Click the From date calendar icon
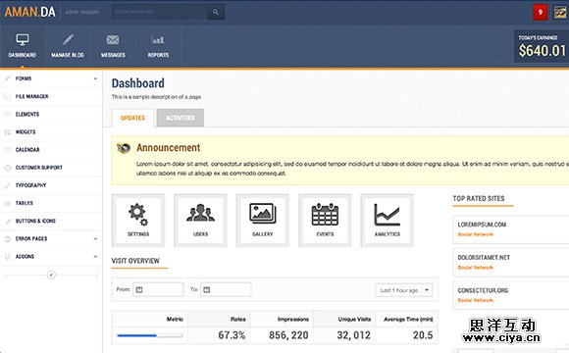The width and height of the screenshot is (569, 353). (x=139, y=289)
